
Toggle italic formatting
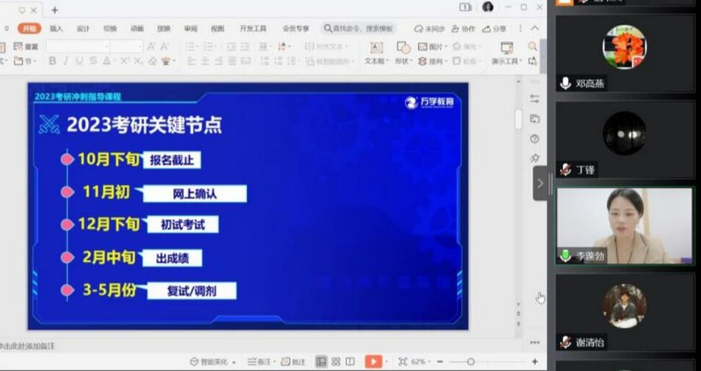(66, 61)
